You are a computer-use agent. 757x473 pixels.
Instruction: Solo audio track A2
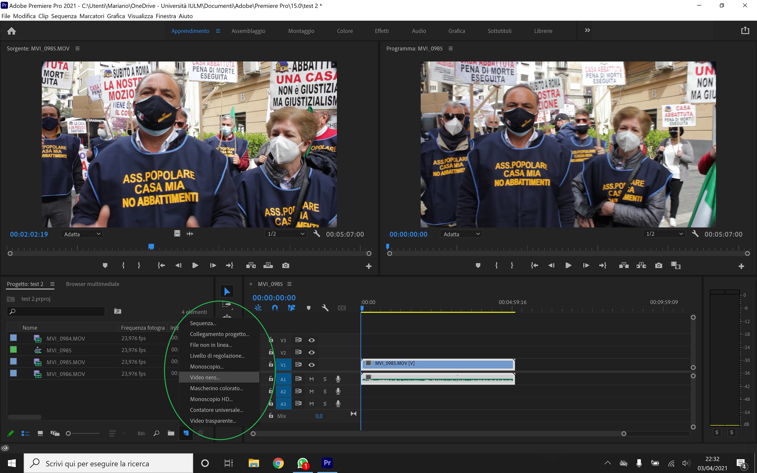(325, 391)
